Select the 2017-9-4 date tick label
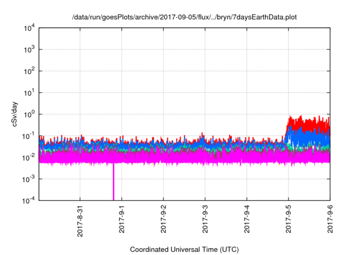The image size is (364, 255). pyautogui.click(x=247, y=219)
